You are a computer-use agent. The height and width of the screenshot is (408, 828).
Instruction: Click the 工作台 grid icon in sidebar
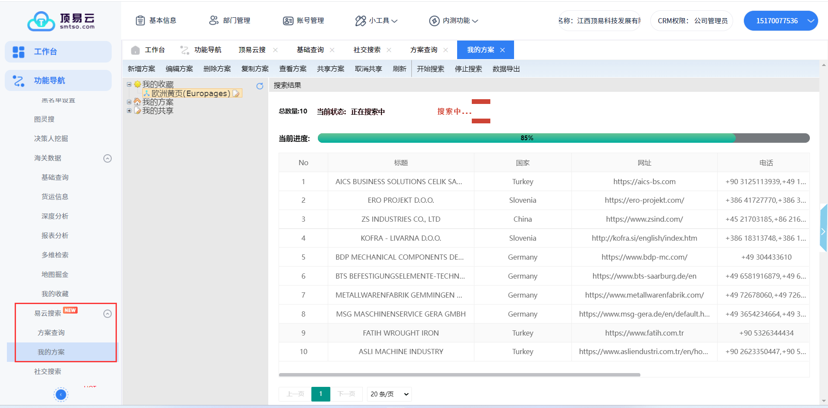point(19,52)
